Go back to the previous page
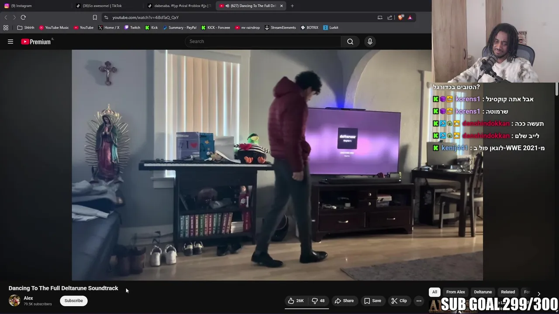 6,17
